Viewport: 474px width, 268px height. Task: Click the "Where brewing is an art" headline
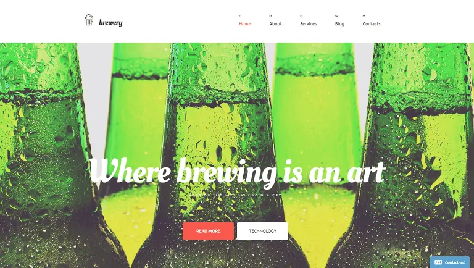(238, 172)
